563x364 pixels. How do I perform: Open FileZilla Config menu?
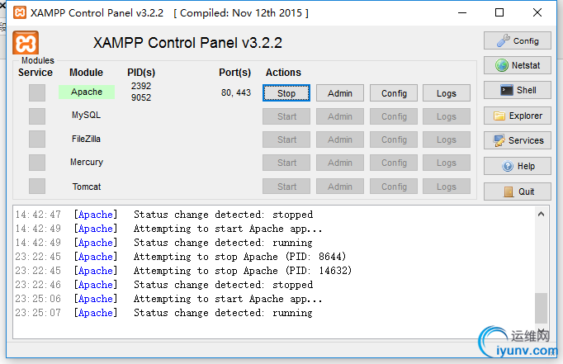[x=394, y=139]
